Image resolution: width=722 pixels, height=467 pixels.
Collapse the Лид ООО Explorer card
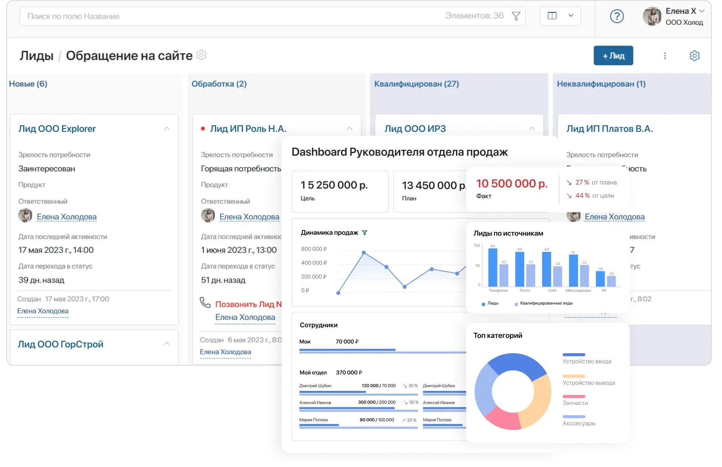[167, 128]
